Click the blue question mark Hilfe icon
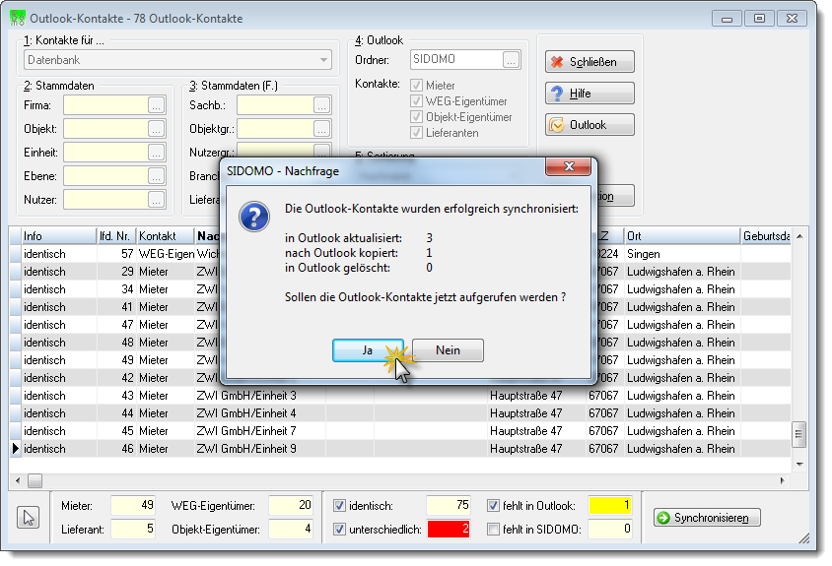832x566 pixels. coord(557,94)
